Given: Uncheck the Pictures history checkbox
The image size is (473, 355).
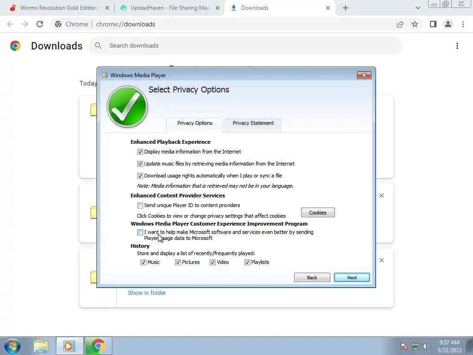Looking at the screenshot, I should coord(178,263).
